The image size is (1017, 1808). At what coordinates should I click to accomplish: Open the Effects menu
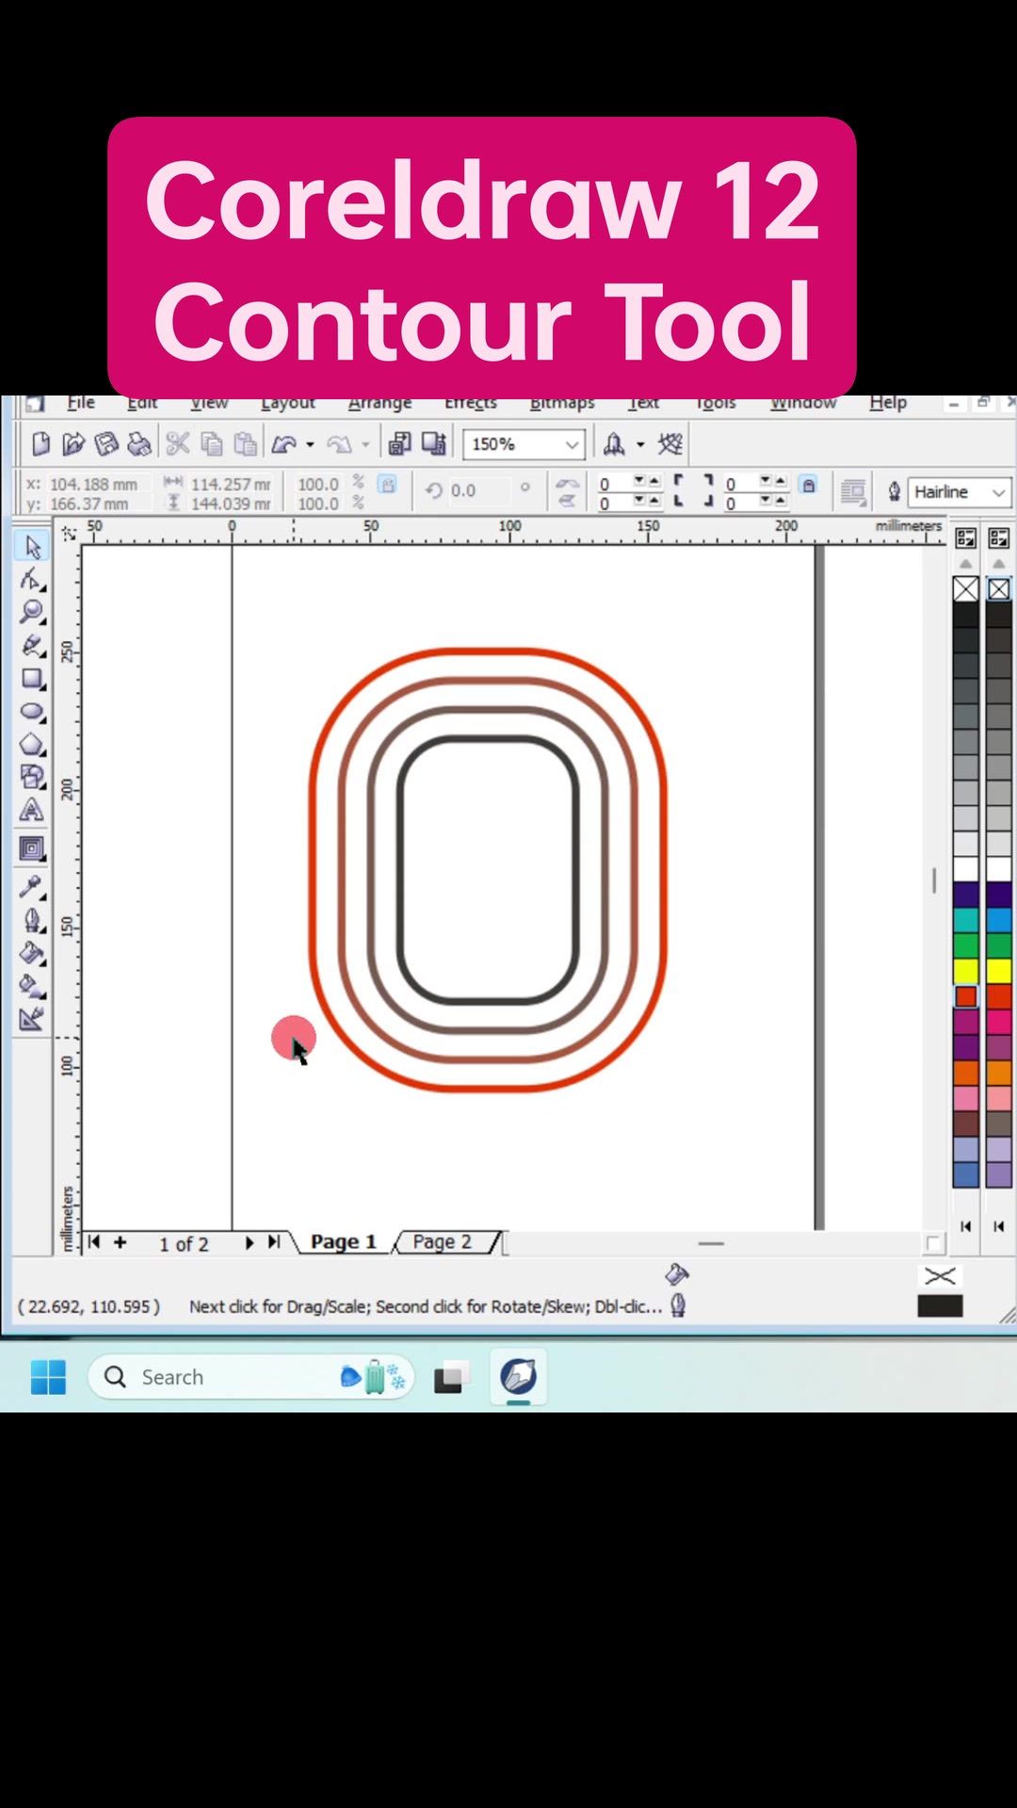pos(471,403)
